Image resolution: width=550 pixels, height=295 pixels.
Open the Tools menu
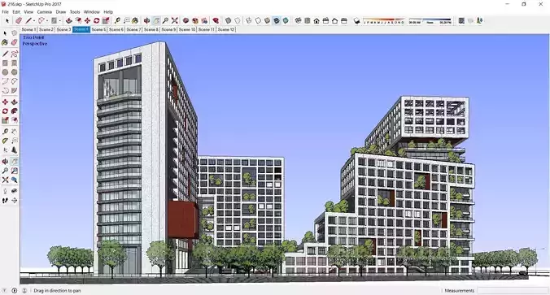tap(75, 12)
